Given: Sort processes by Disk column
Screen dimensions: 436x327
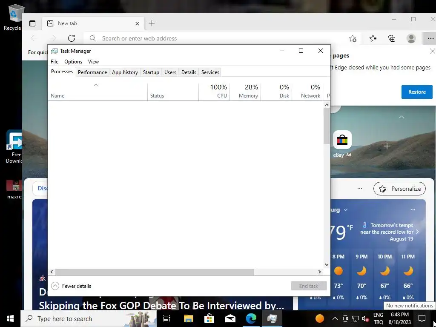Looking at the screenshot, I should [276, 92].
